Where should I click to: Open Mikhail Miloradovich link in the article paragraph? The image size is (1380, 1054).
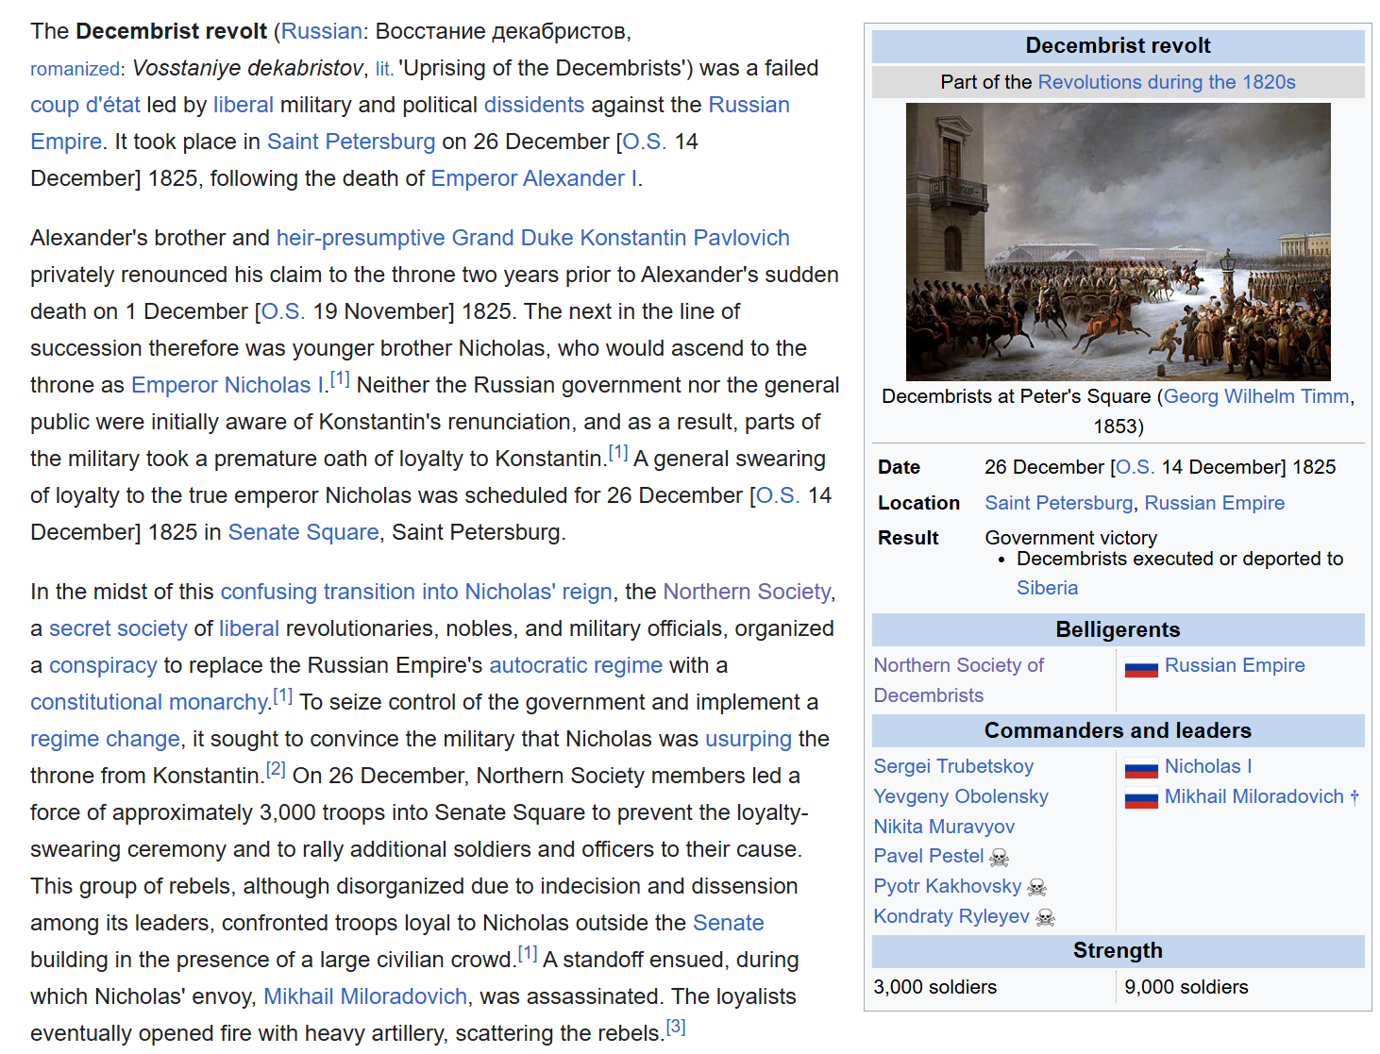(x=365, y=996)
